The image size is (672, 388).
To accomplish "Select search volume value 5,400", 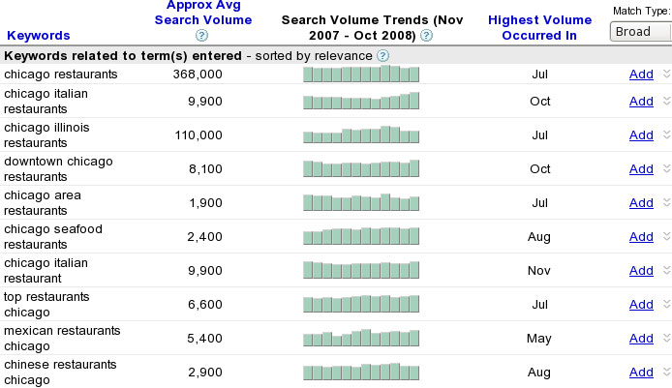I will 205,339.
